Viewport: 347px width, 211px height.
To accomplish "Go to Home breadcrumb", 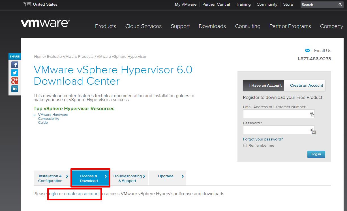I will 39,57.
